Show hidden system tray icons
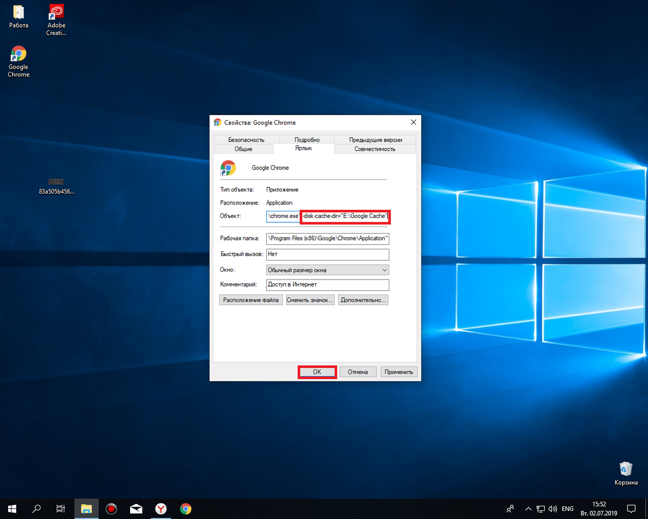The height and width of the screenshot is (519, 648). pyautogui.click(x=529, y=509)
